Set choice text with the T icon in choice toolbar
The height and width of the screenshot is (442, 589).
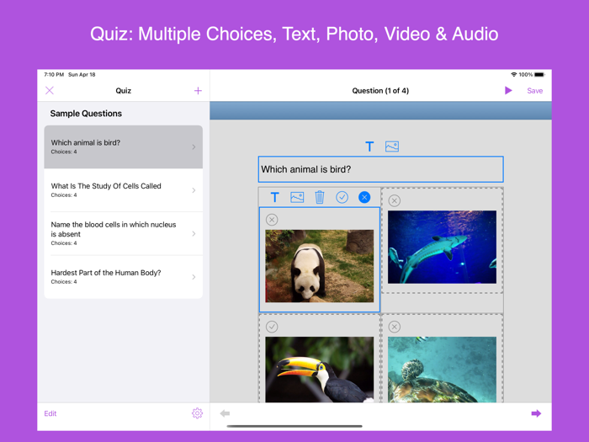[275, 197]
